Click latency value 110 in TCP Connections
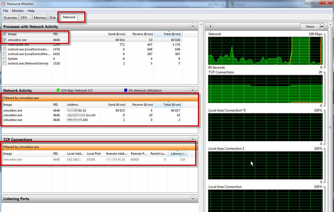Screen dimensions: 334x212 (x=182, y=160)
